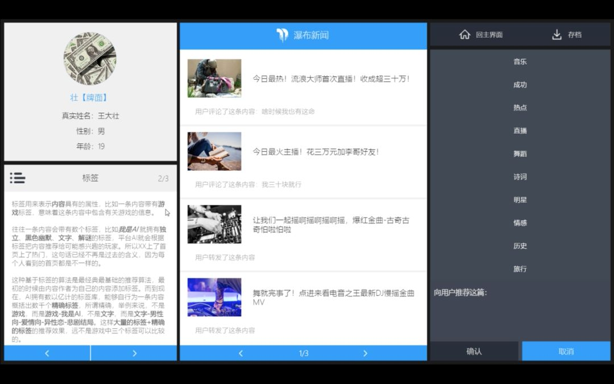Click 用户转发了这条内容 under the 摇啊摇 post
Image resolution: width=614 pixels, height=384 pixels.
(225, 258)
